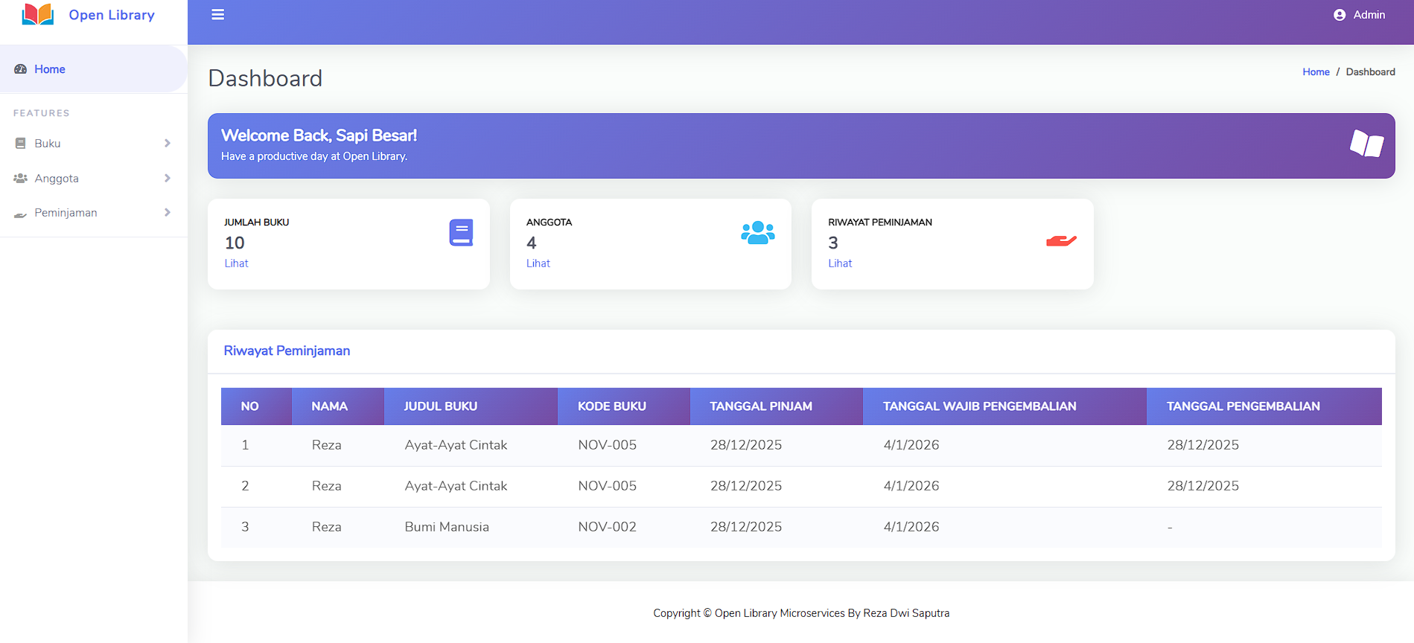Click Reza name in row 3
The height and width of the screenshot is (643, 1414).
tap(326, 527)
